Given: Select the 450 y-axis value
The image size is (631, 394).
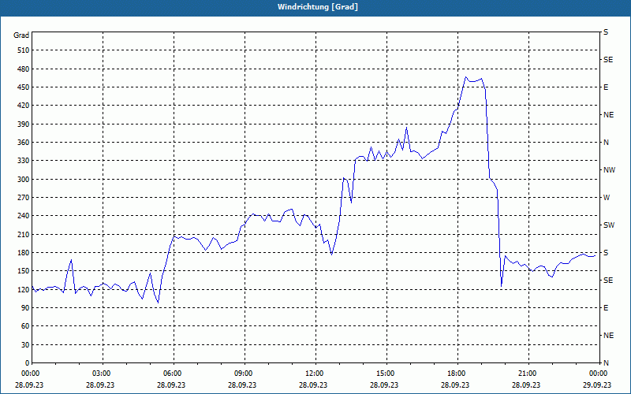Looking at the screenshot, I should coord(24,87).
